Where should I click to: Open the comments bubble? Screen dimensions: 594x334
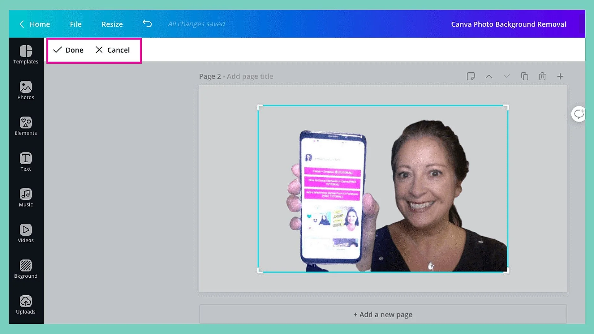(579, 114)
